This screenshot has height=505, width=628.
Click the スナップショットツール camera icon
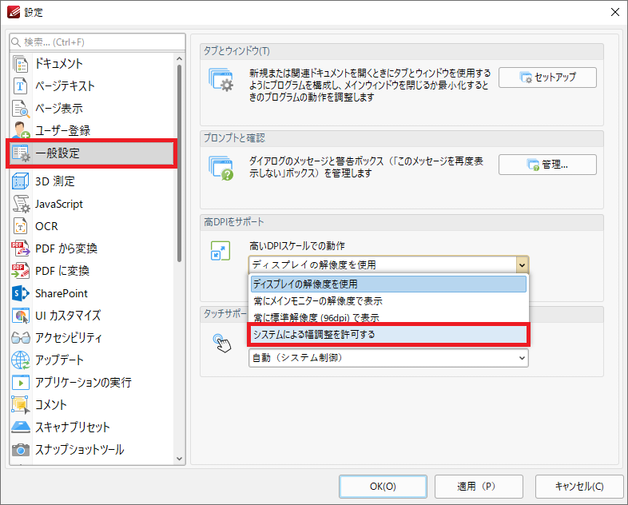[21, 450]
